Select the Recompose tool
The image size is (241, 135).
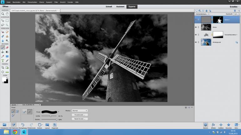(x=7, y=67)
